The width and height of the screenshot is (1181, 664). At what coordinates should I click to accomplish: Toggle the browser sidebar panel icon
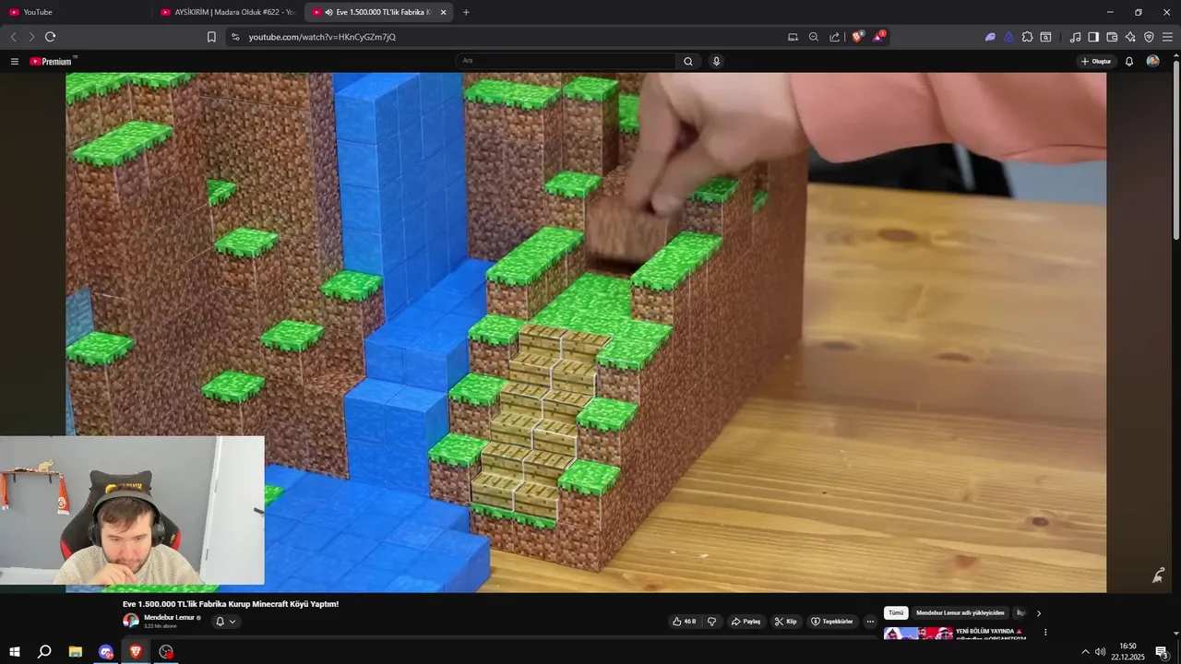coord(1093,37)
